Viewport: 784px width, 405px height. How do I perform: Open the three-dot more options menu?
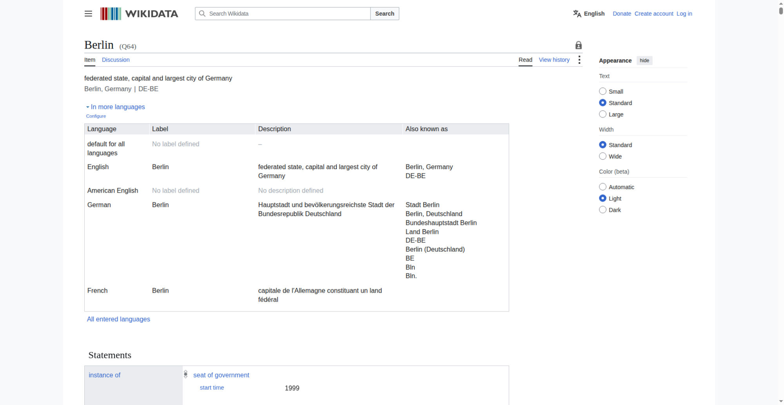[579, 60]
